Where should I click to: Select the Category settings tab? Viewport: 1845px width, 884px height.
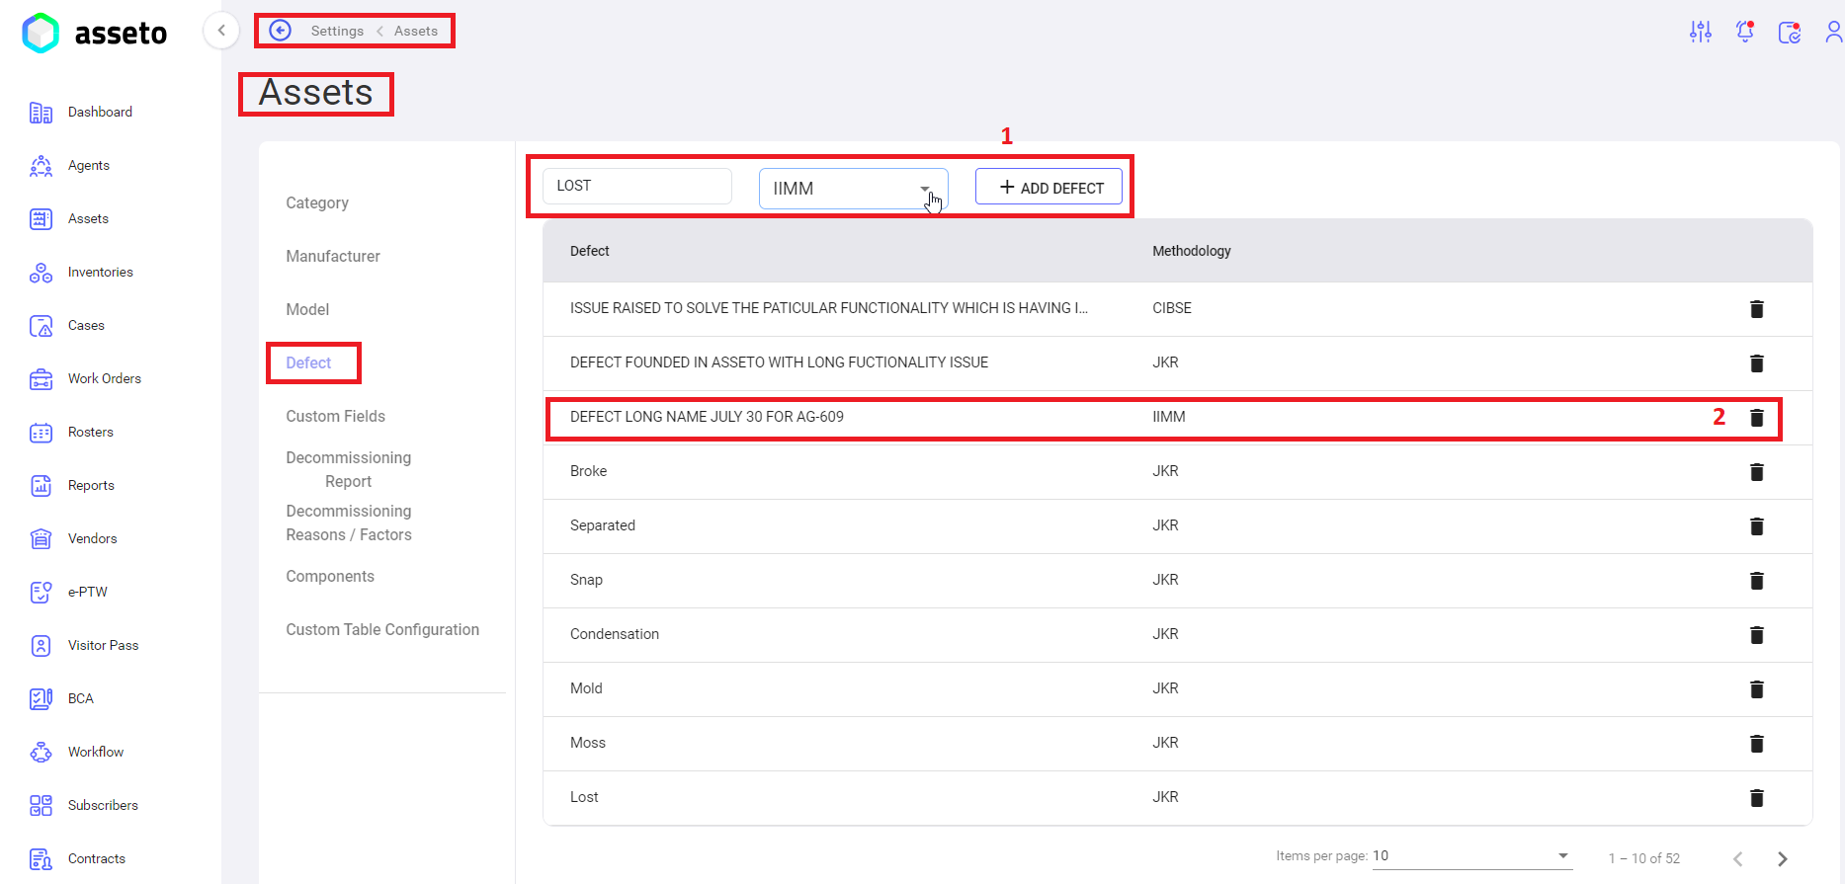pos(317,203)
